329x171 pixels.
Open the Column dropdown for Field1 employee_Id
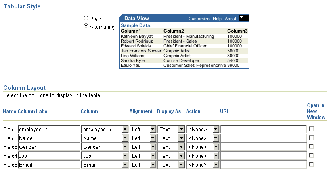click(x=125, y=130)
